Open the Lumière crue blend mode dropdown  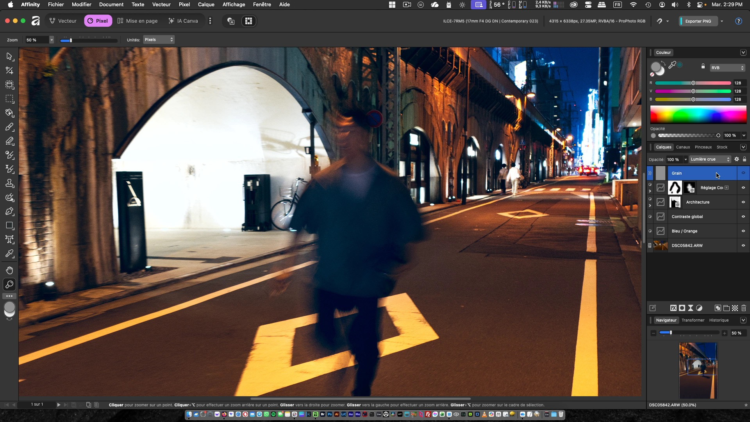(710, 159)
